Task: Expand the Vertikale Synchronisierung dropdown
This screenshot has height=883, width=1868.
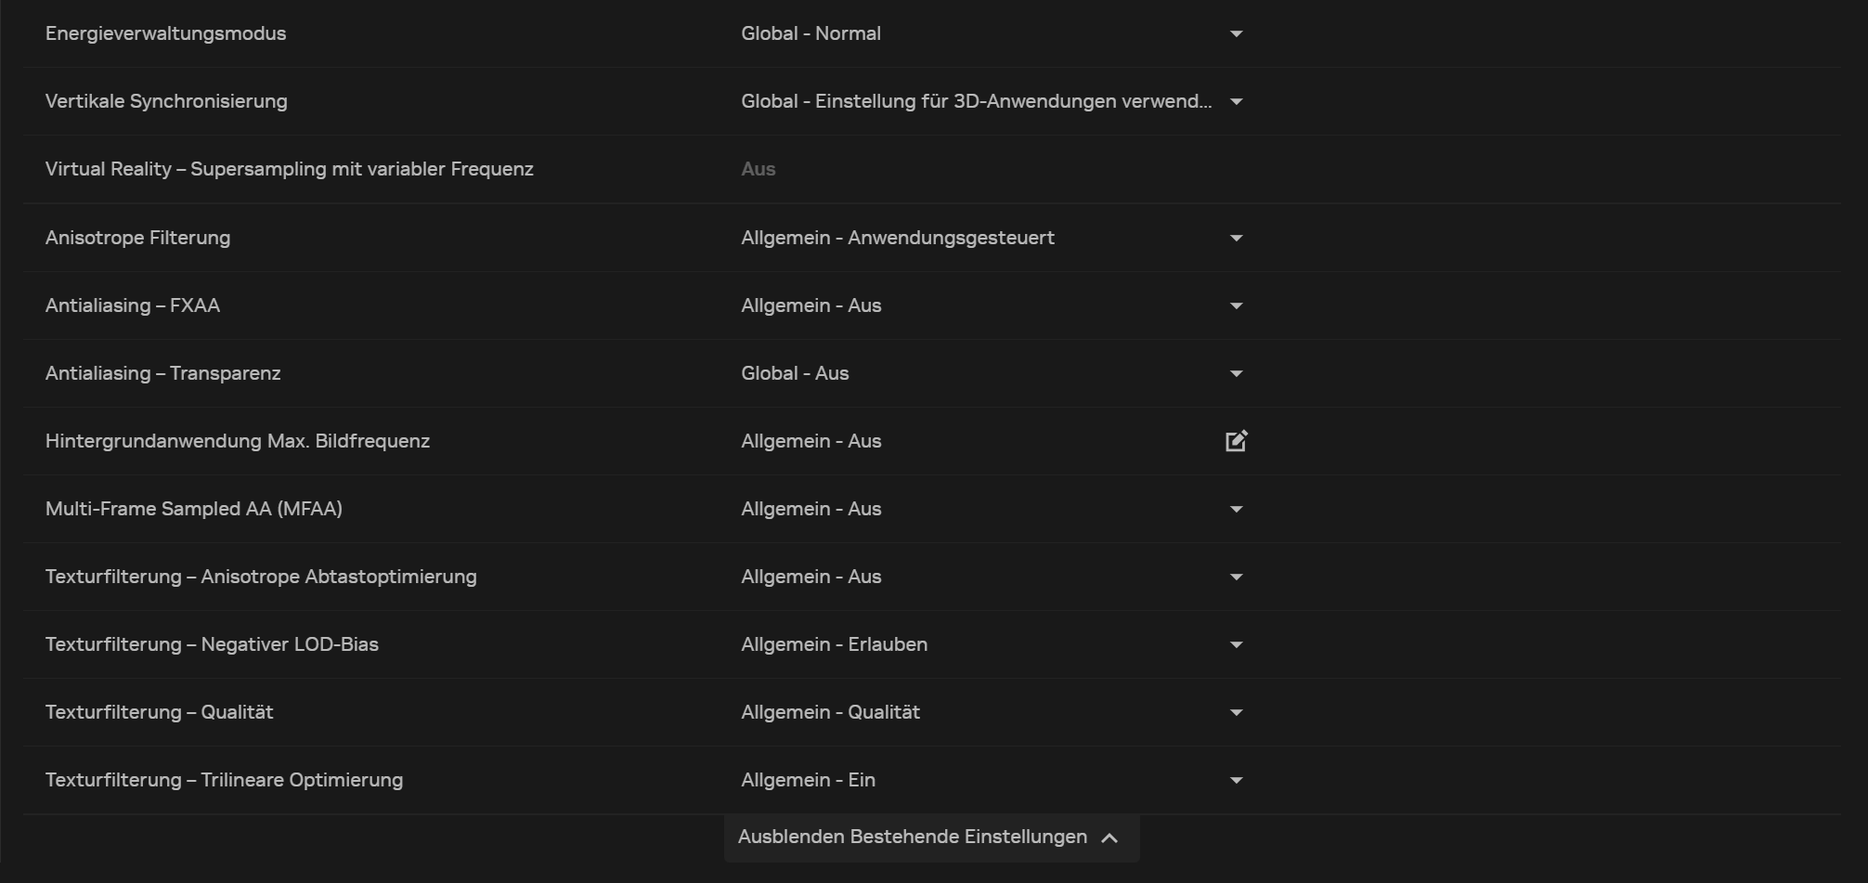Action: (1236, 102)
